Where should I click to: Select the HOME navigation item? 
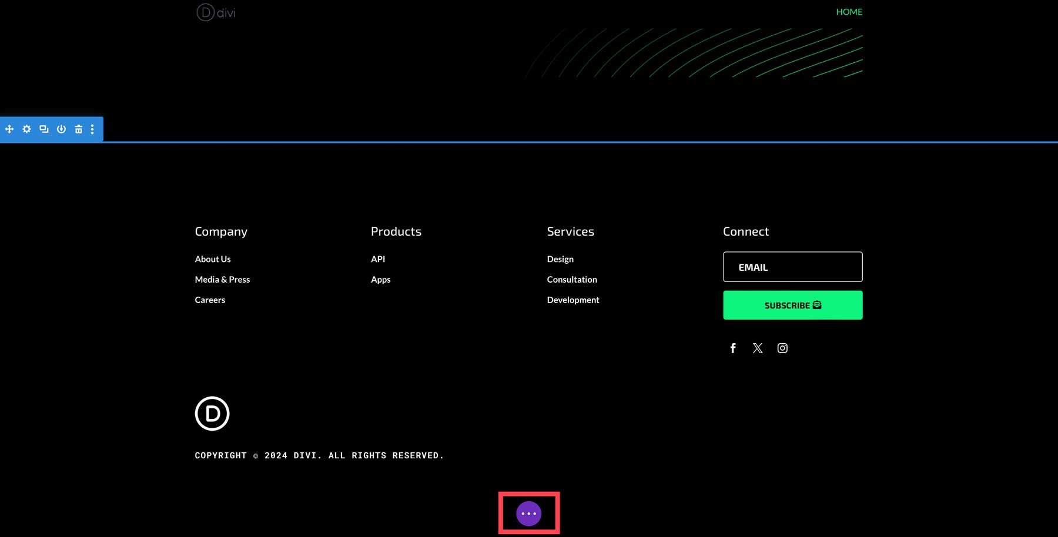point(849,11)
